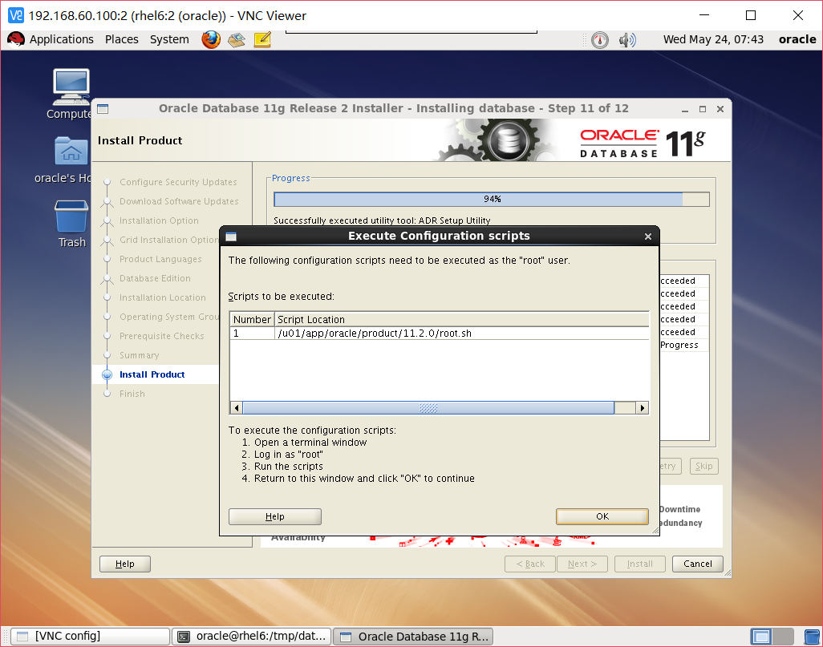The height and width of the screenshot is (647, 823).
Task: Open the Places menu
Action: point(121,38)
